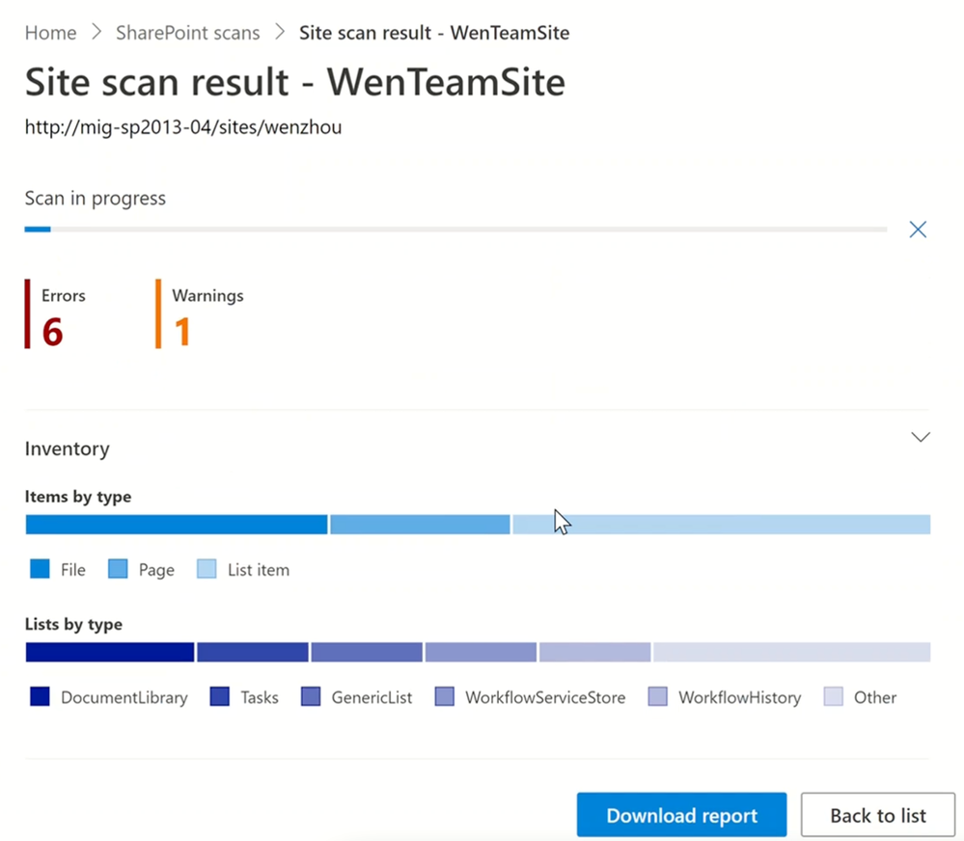
Task: Cancel the scan with the X icon
Action: pyautogui.click(x=918, y=230)
